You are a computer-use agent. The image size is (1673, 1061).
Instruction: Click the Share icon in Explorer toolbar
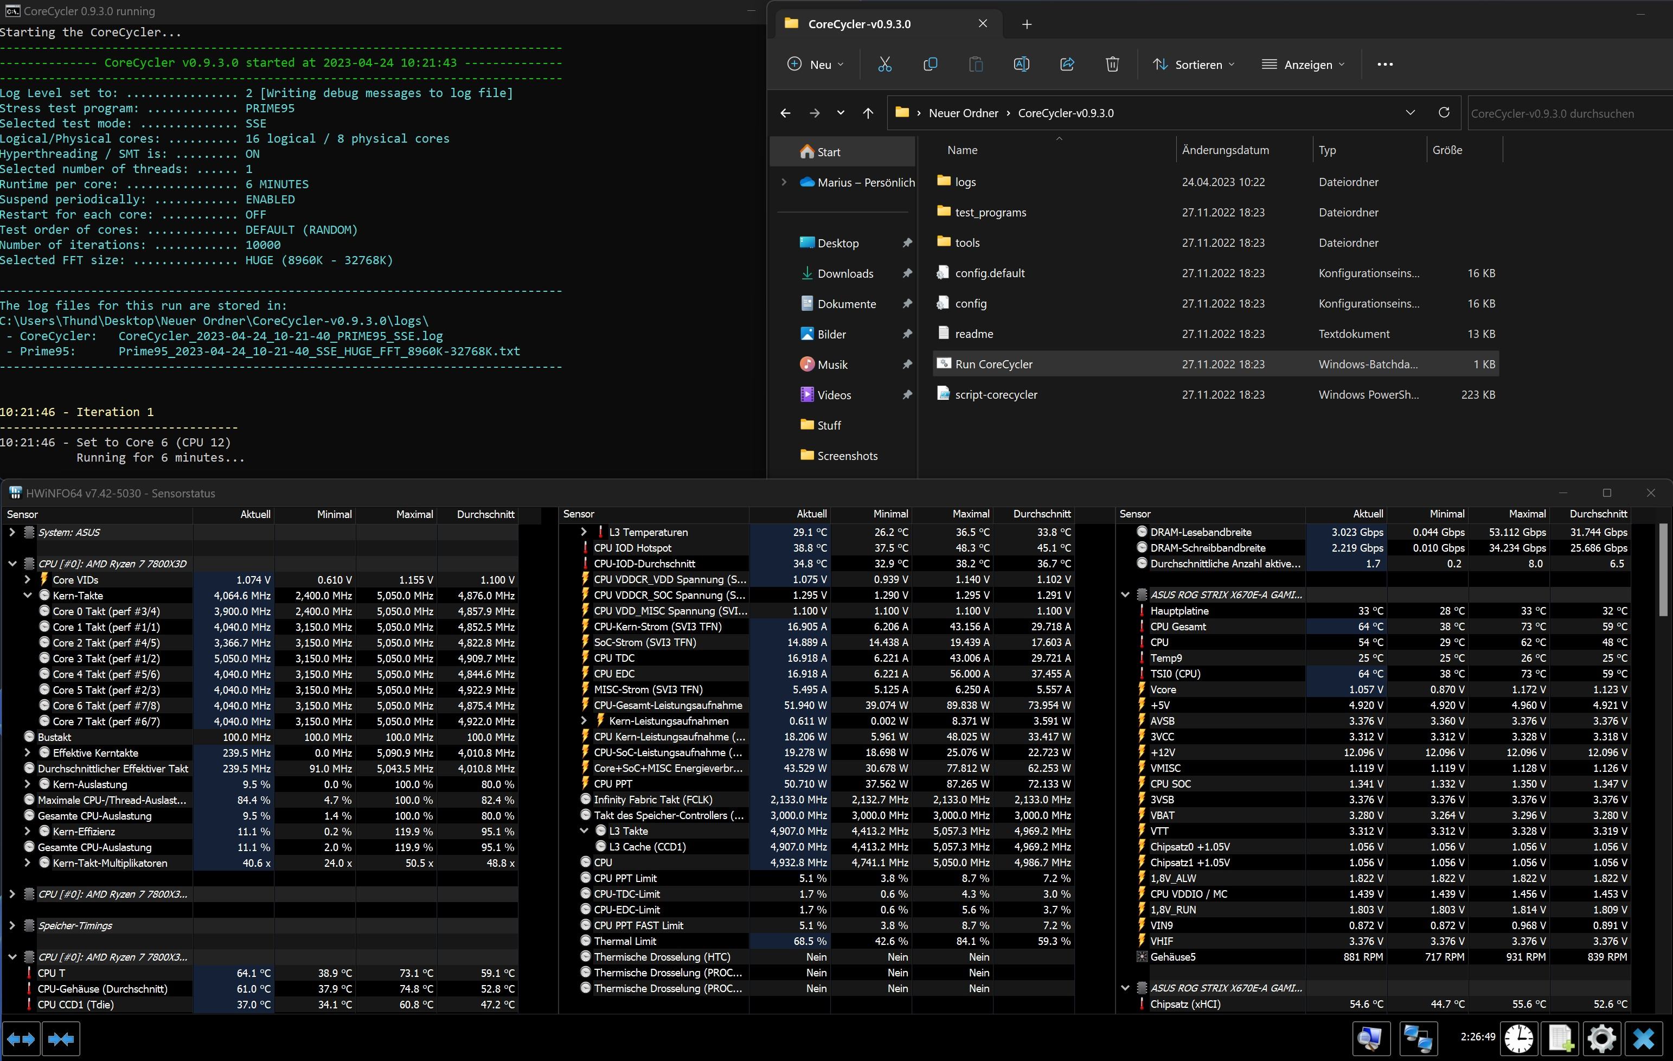1067,64
